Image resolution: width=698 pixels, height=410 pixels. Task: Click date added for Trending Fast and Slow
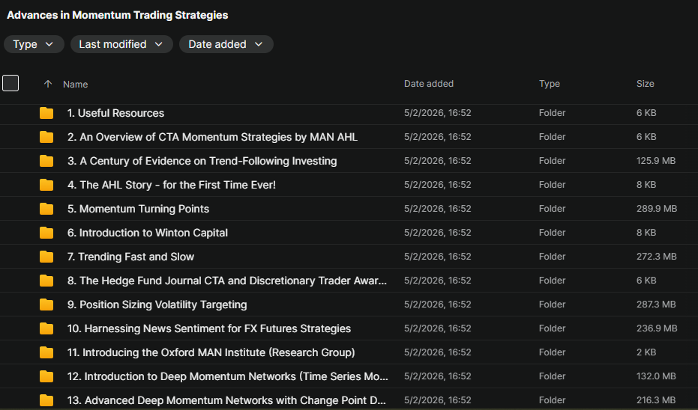pyautogui.click(x=438, y=257)
